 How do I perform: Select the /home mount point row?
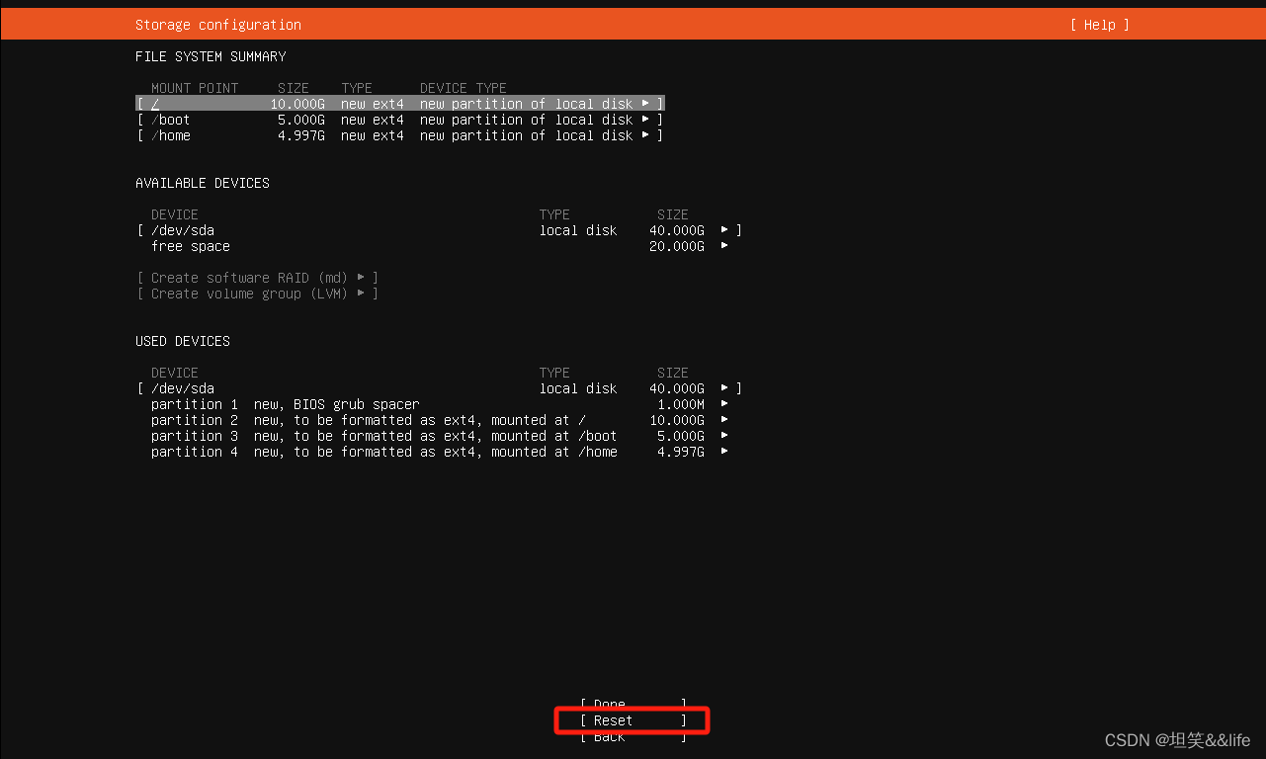point(400,135)
